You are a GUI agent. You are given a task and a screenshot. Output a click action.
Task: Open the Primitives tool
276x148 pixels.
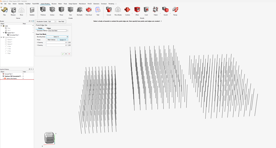pyautogui.click(x=43, y=10)
